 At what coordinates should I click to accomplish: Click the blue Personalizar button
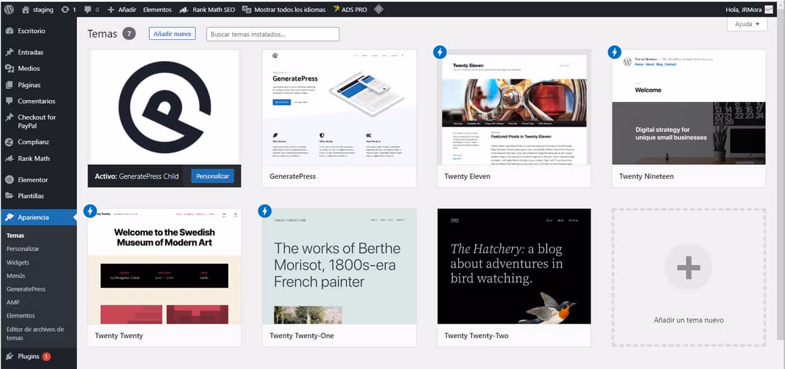[213, 176]
